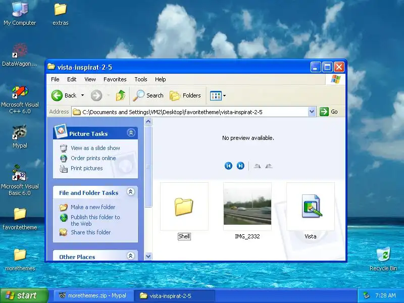The height and width of the screenshot is (303, 404).
Task: Show the previous image in filmstrip
Action: pos(228,166)
